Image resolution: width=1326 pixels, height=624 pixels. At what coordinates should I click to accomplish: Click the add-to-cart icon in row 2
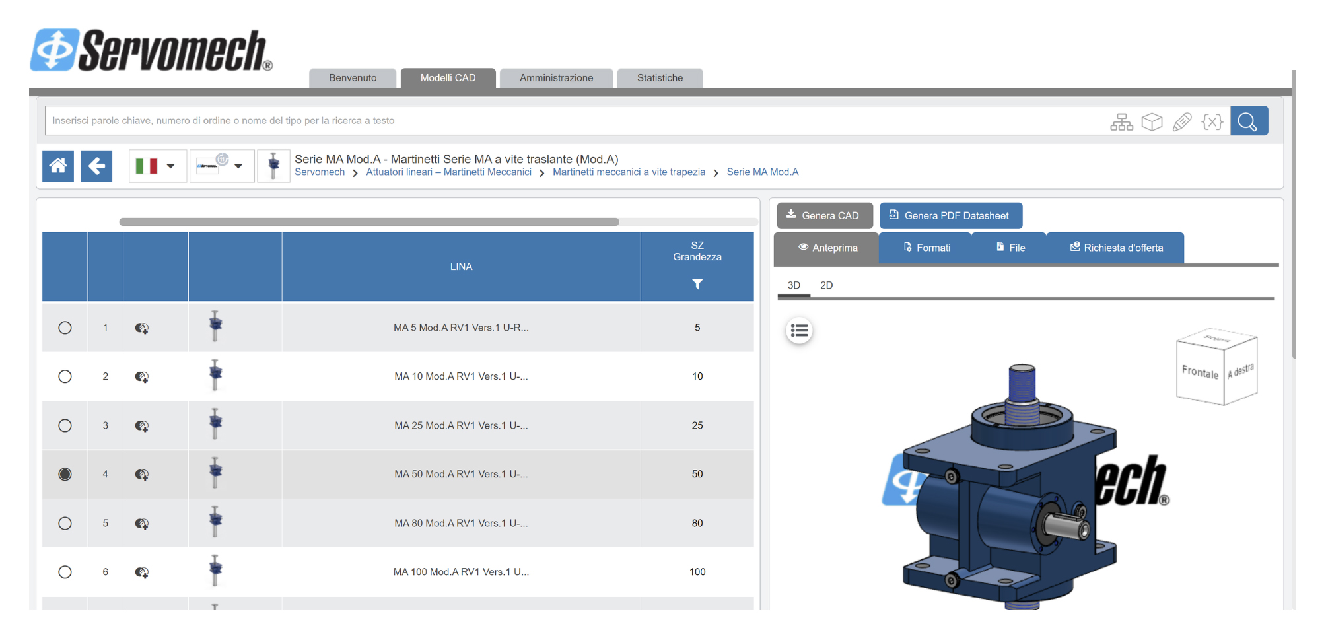coord(142,377)
